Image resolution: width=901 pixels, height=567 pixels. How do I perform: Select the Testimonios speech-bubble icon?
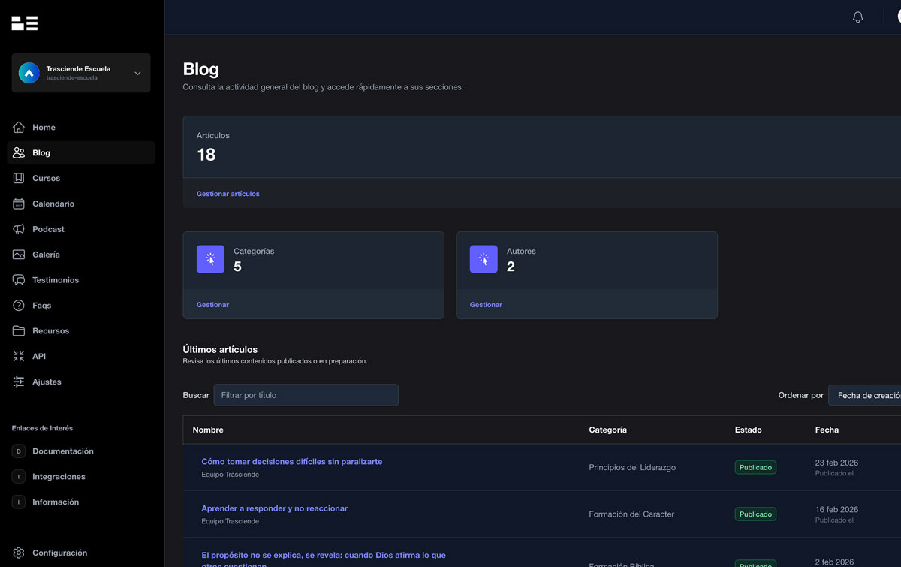[x=19, y=279]
